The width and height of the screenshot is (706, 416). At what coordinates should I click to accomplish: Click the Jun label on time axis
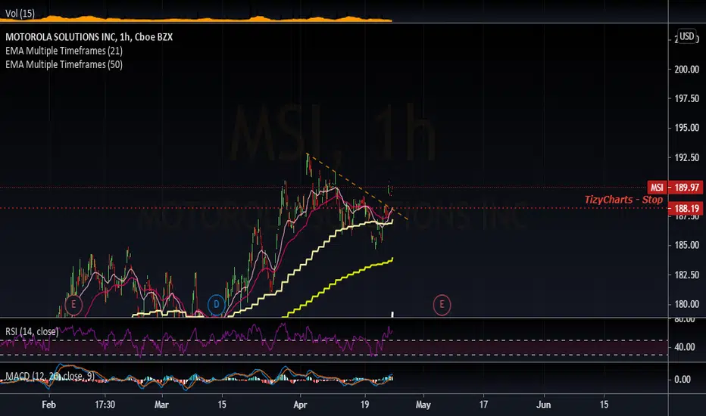(x=544, y=405)
